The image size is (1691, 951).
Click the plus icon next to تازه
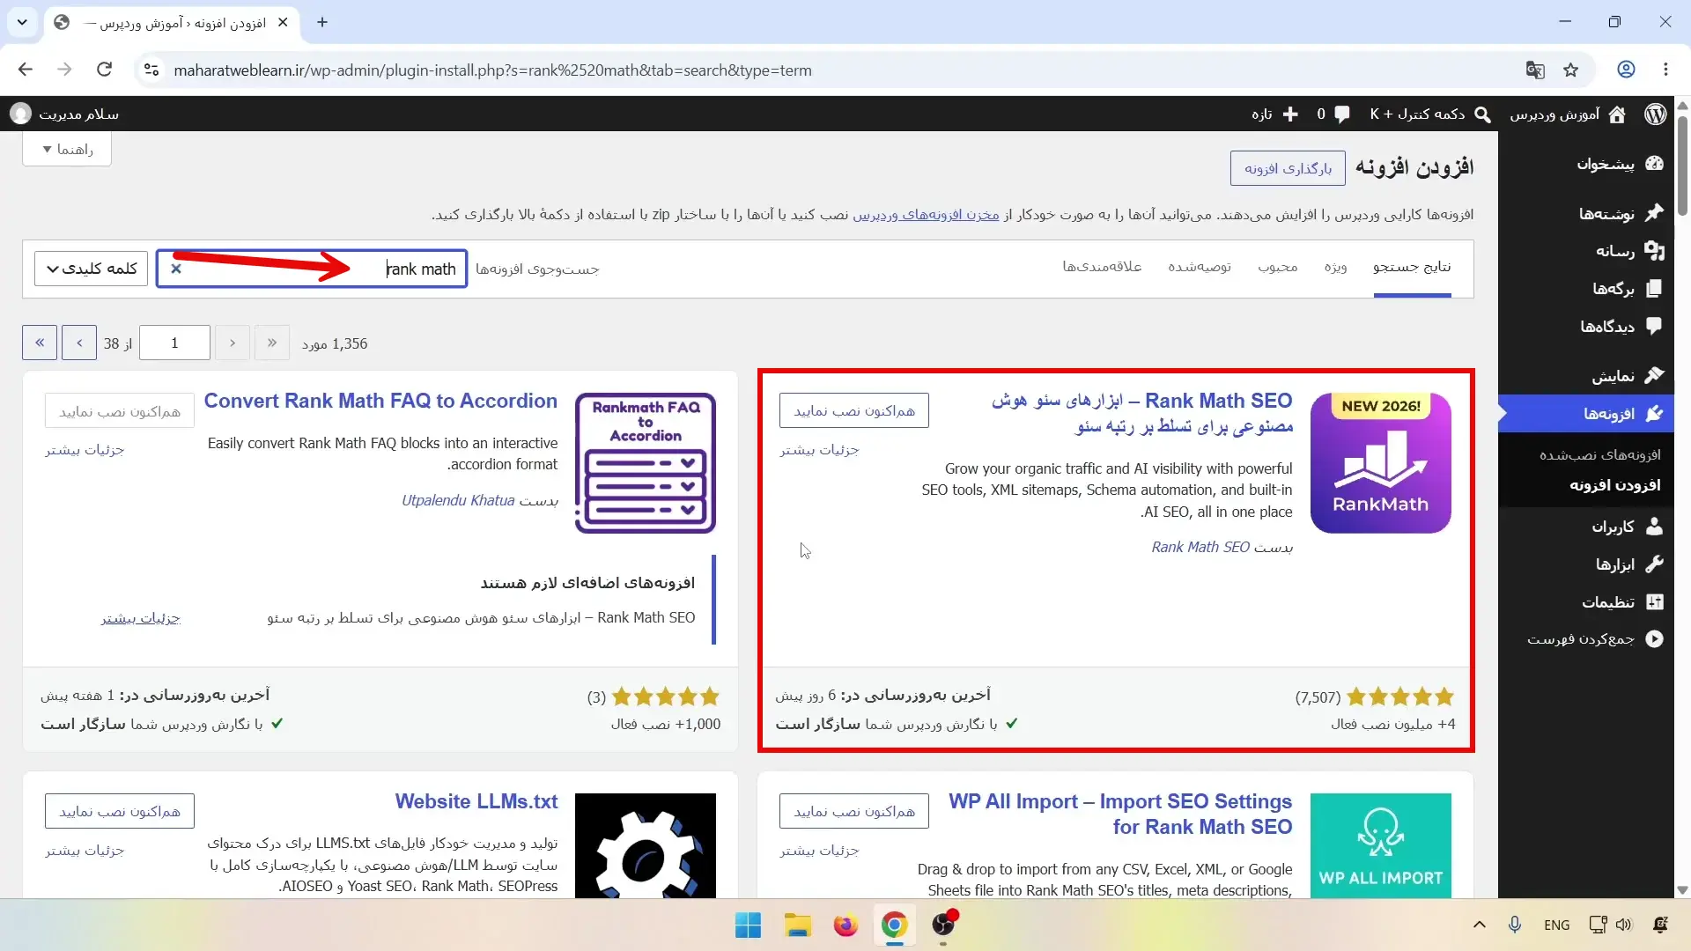(x=1291, y=114)
